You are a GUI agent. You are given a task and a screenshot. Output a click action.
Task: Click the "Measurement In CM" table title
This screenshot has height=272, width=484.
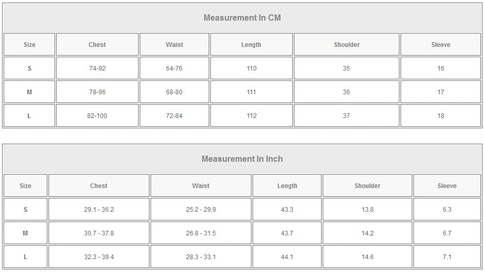pyautogui.click(x=242, y=18)
